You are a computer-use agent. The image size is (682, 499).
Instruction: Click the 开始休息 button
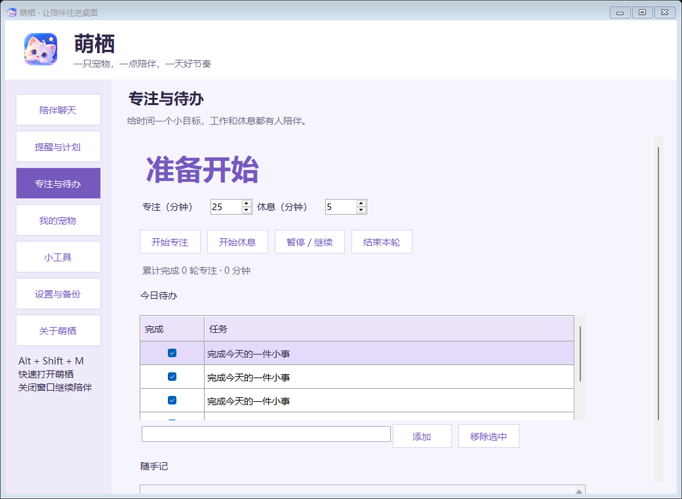click(x=237, y=242)
